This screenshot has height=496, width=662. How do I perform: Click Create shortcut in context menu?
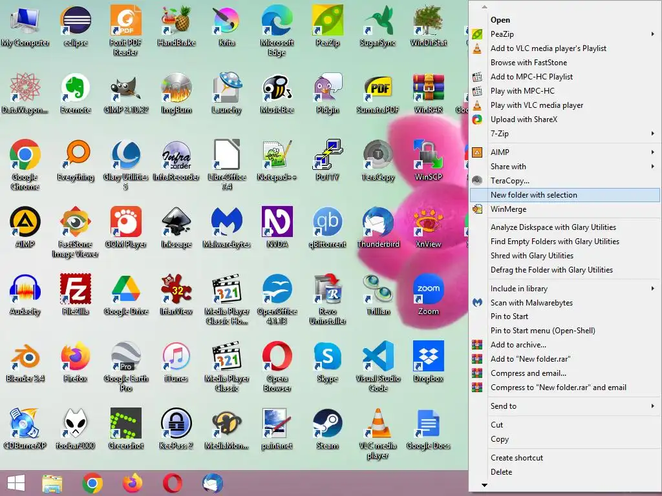pyautogui.click(x=565, y=458)
